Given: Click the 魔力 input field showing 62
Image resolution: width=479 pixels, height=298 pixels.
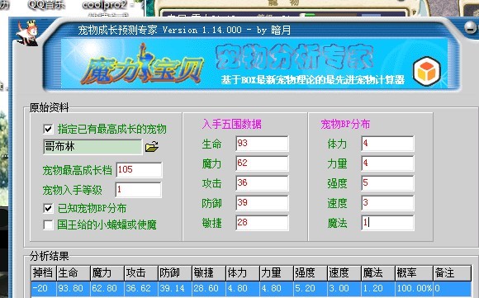Looking at the screenshot, I should click(262, 163).
